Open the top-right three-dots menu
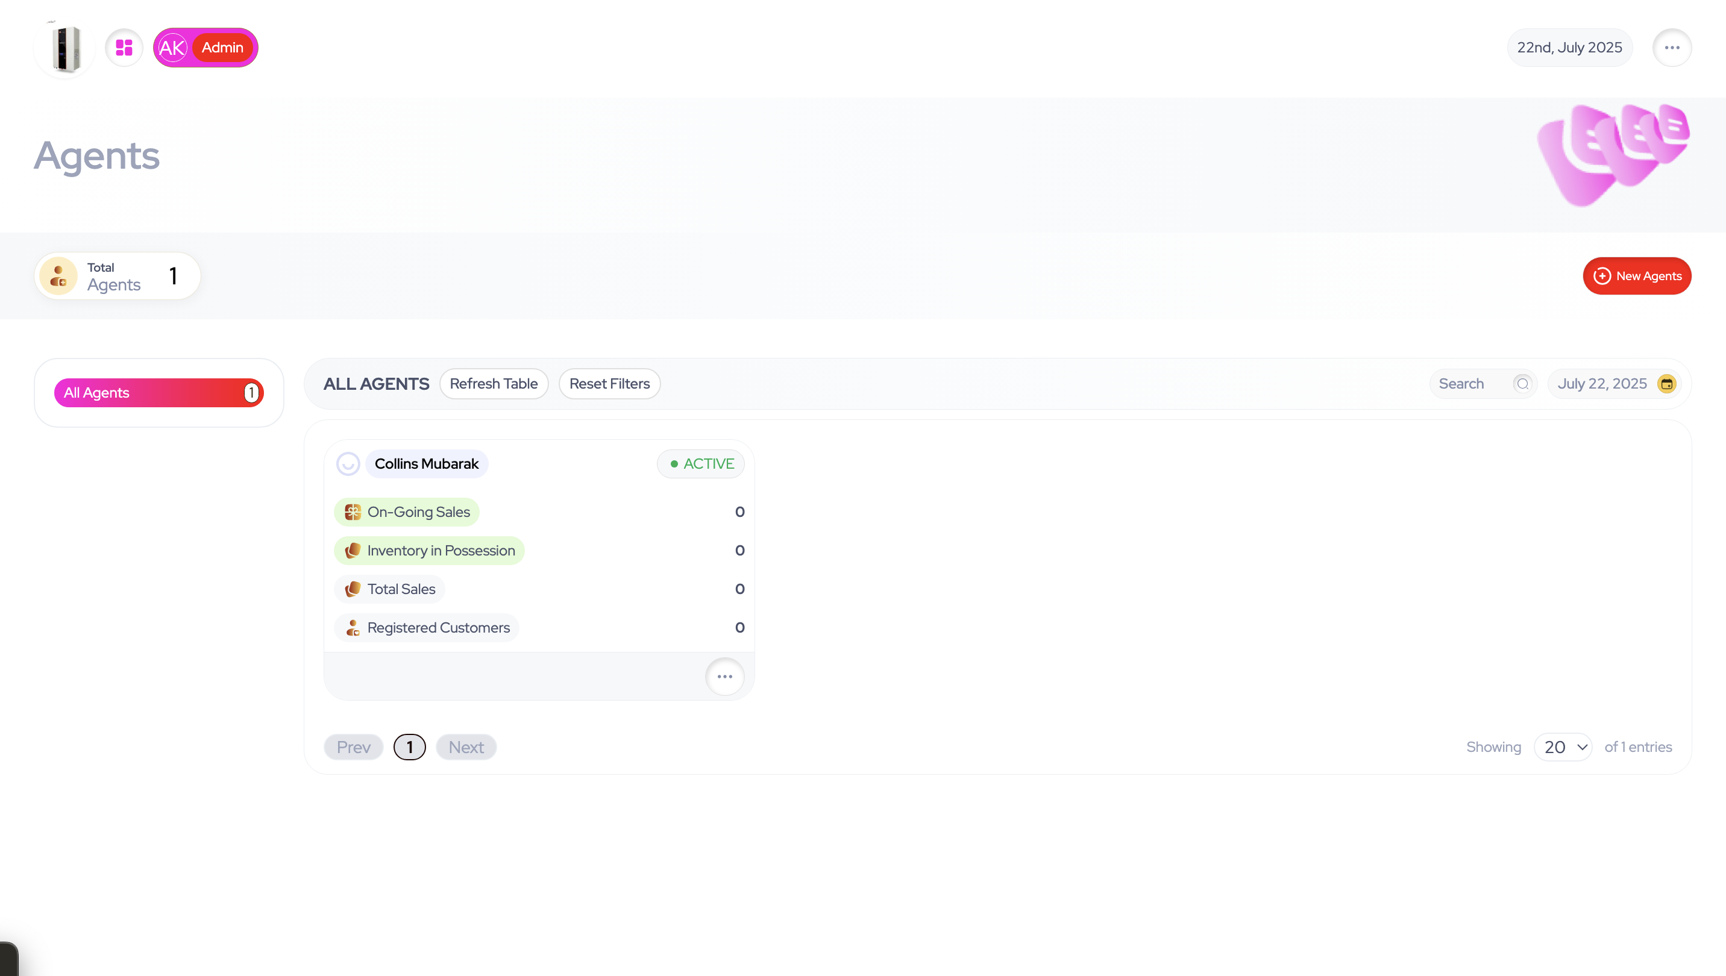1726x976 pixels. pyautogui.click(x=1671, y=48)
